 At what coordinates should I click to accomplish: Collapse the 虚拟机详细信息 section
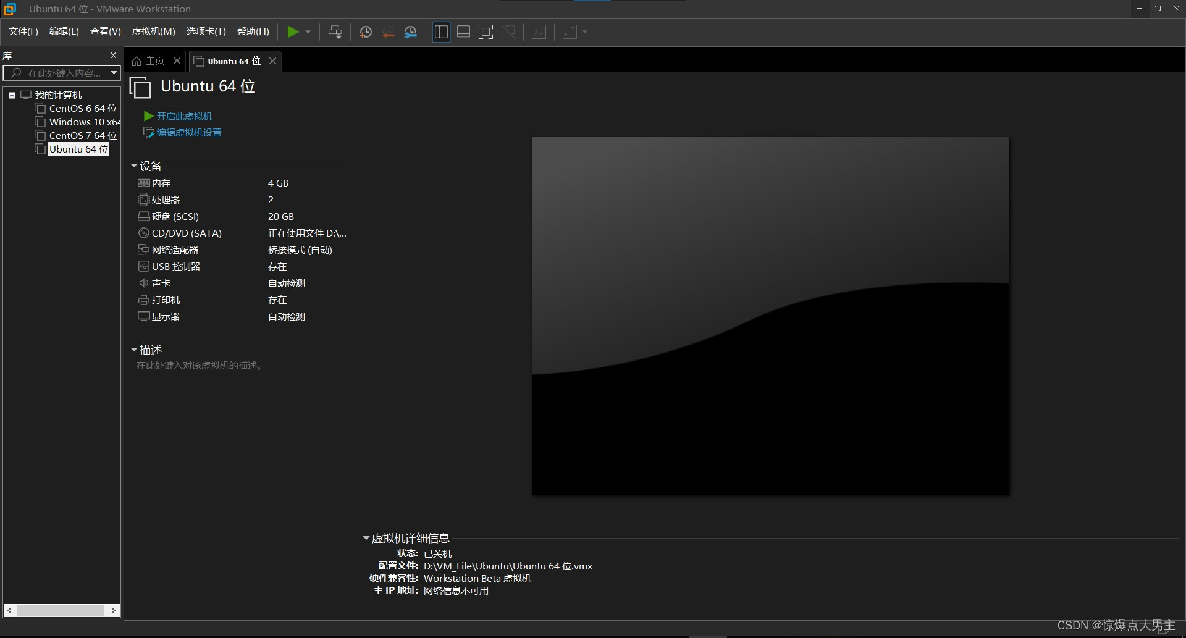[x=366, y=538]
